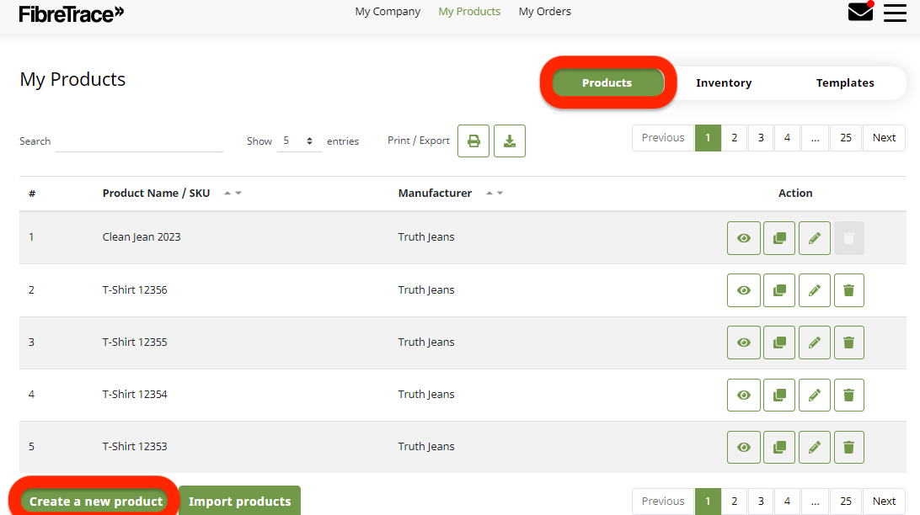This screenshot has width=920, height=515.
Task: View T-Shirt 12356 via eye icon
Action: click(x=744, y=290)
